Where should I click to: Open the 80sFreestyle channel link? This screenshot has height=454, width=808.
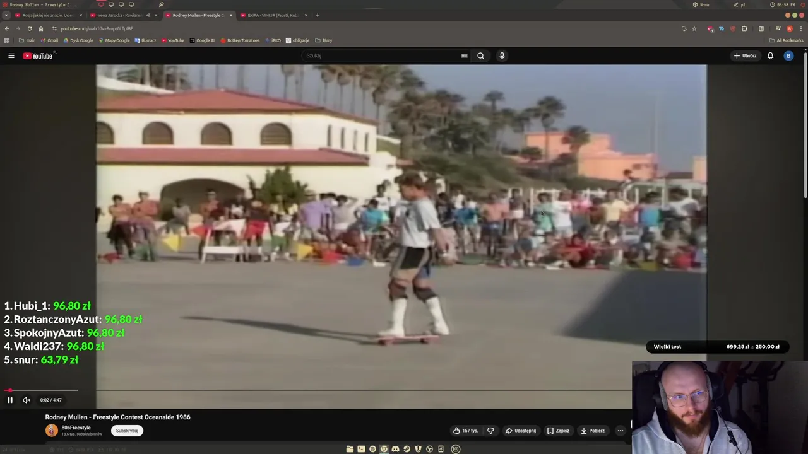(76, 428)
